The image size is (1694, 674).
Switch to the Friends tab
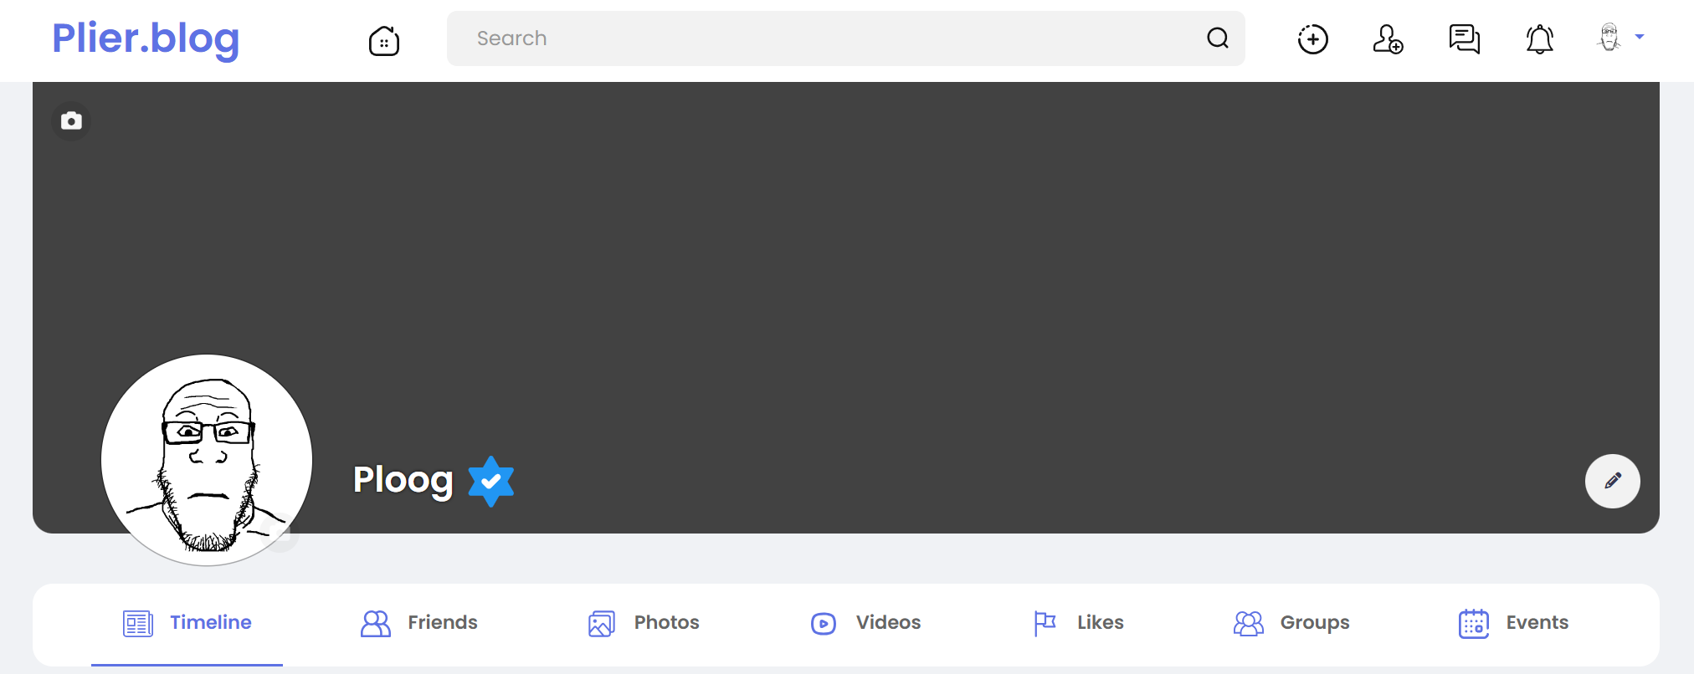pyautogui.click(x=418, y=623)
